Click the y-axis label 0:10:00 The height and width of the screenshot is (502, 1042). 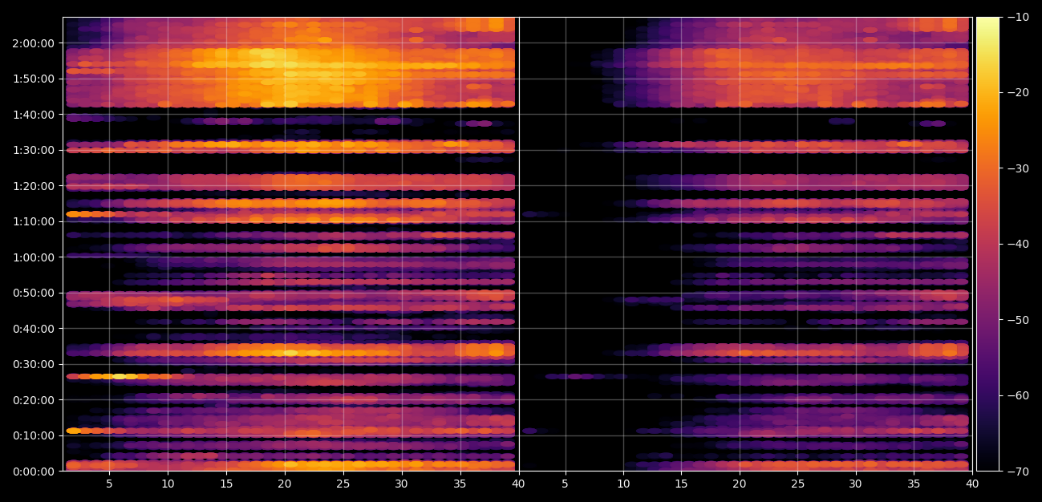pos(34,435)
